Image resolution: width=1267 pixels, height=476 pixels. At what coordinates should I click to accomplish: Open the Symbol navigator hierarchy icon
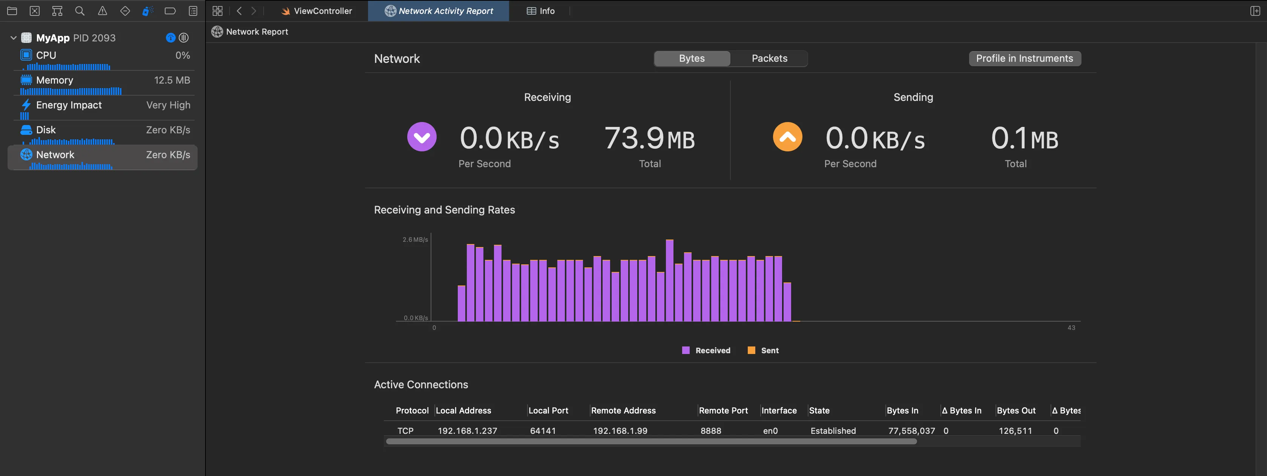coord(57,11)
